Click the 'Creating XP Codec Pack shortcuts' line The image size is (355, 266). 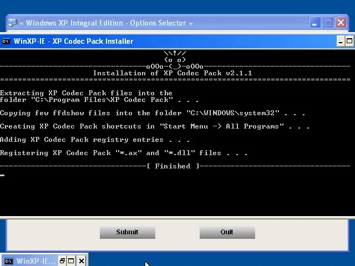click(155, 126)
